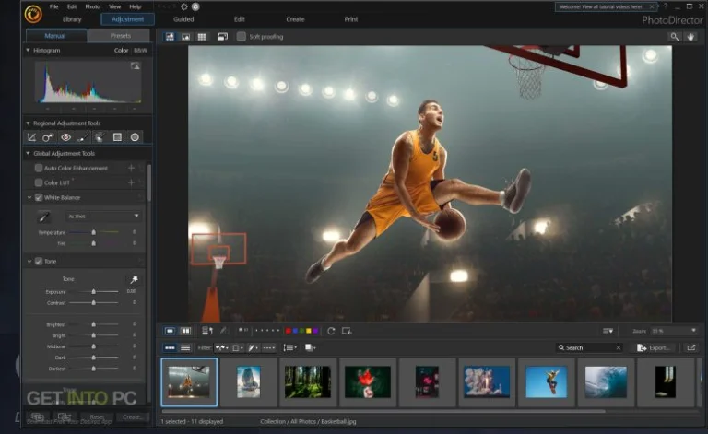
Task: Click the Search photos input field
Action: tap(590, 347)
